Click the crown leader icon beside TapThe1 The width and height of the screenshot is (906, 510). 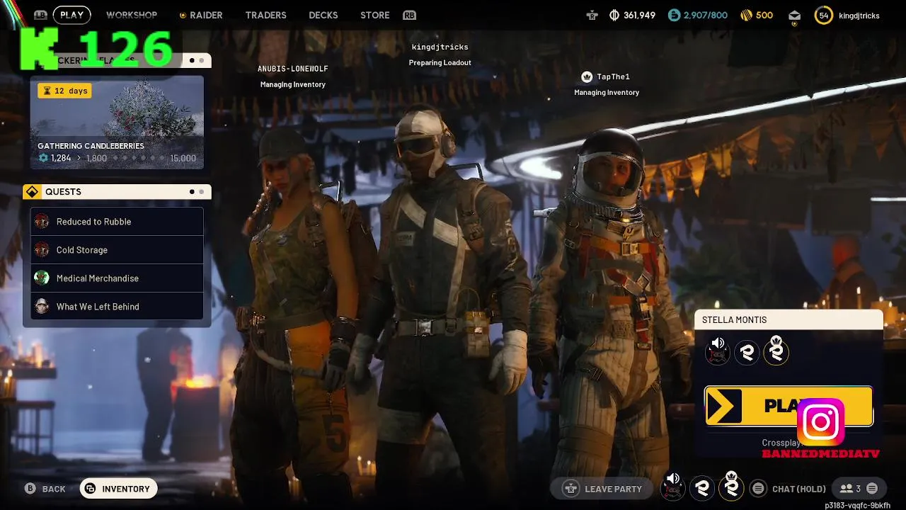587,76
